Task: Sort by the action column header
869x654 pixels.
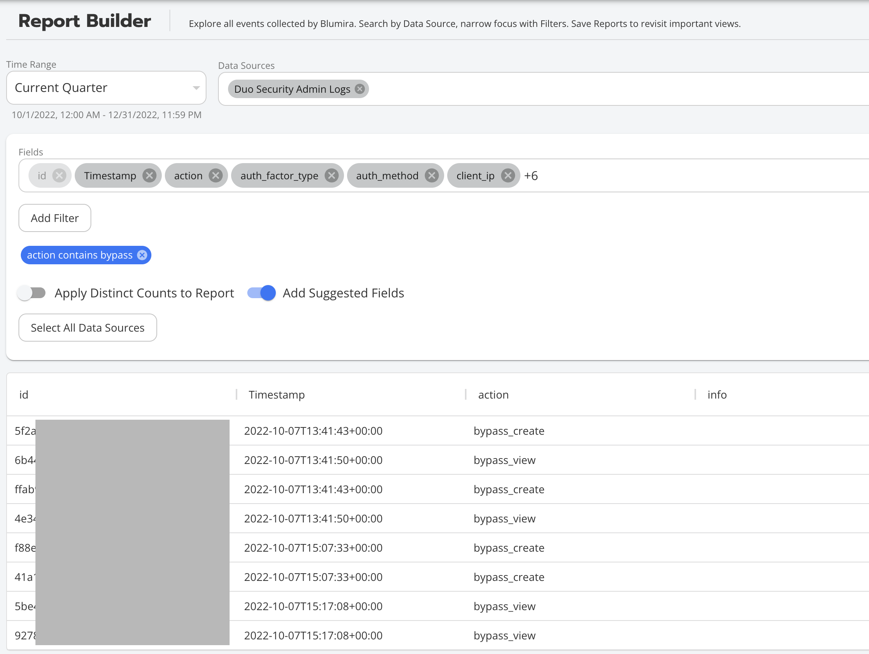Action: (x=493, y=395)
